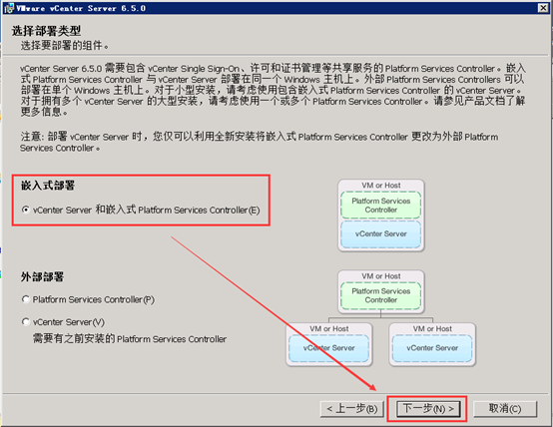The height and width of the screenshot is (427, 553).
Task: Click the VMware installer icon in title bar
Action: (x=8, y=8)
